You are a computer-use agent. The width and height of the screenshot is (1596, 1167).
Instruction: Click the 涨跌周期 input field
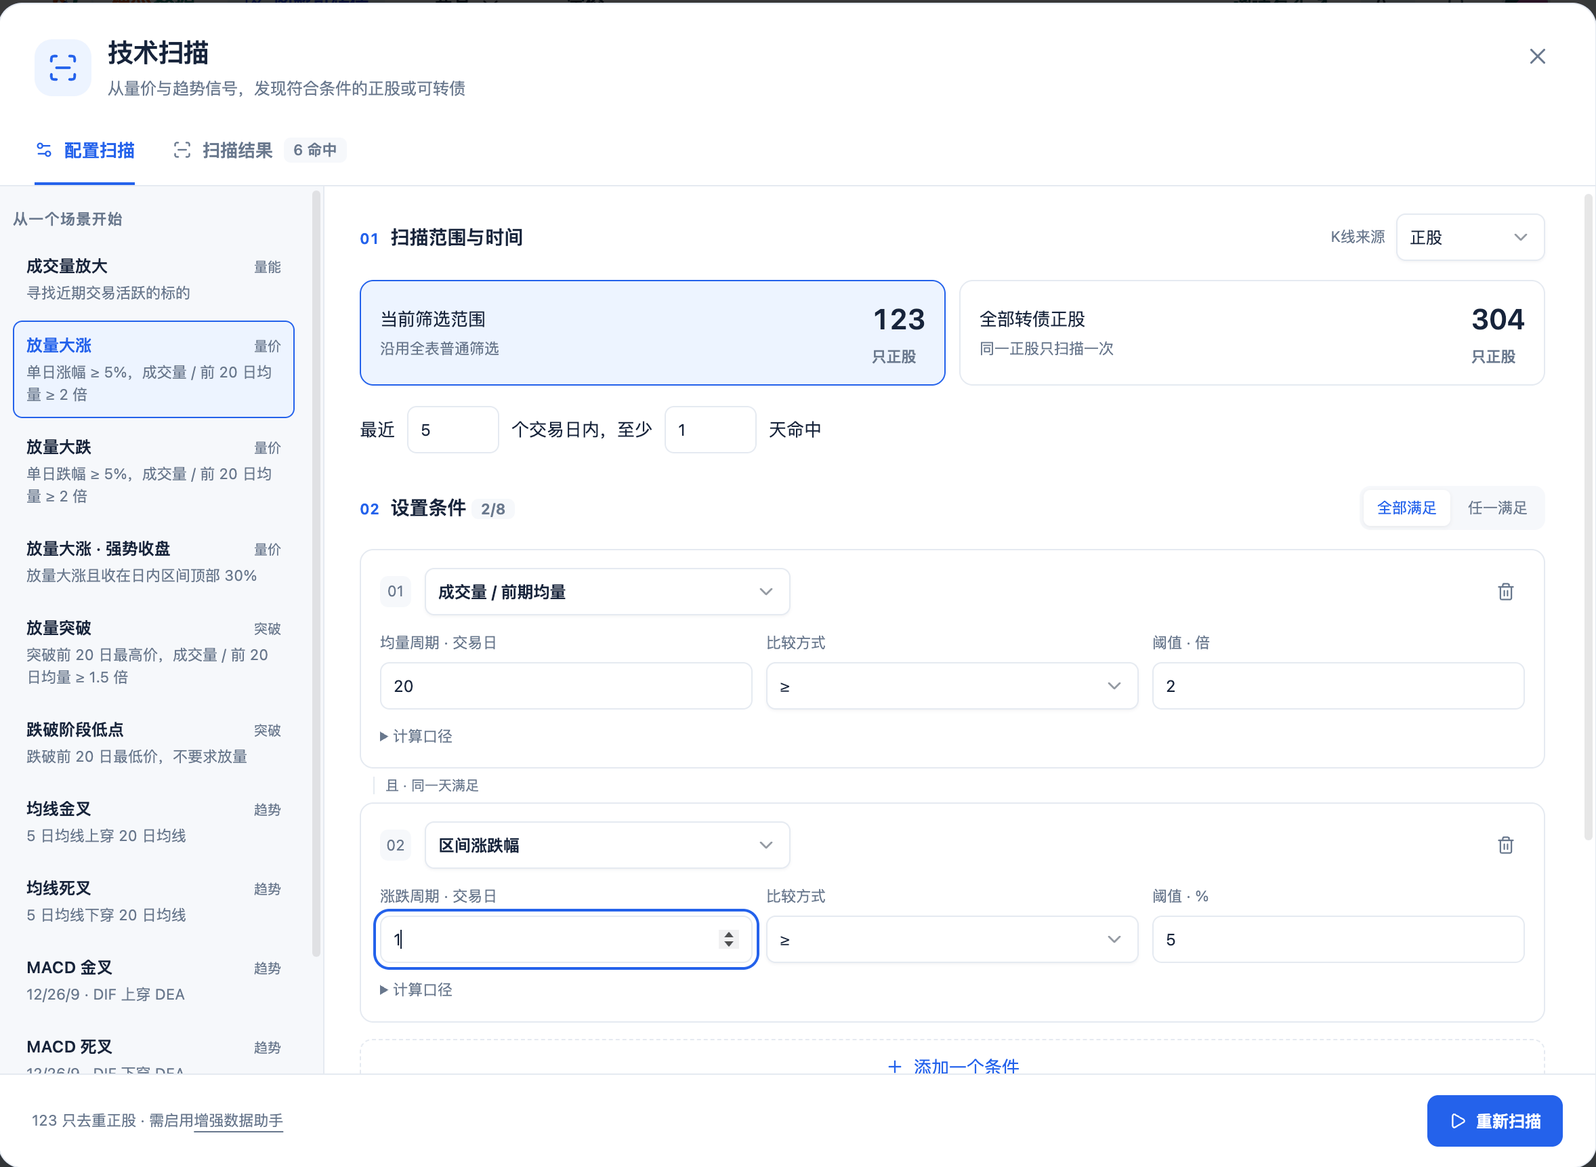point(566,939)
